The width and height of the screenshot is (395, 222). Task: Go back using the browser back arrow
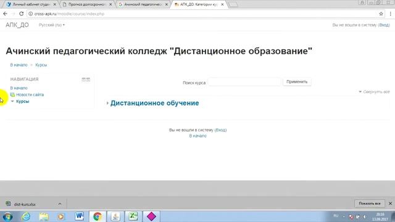click(6, 14)
